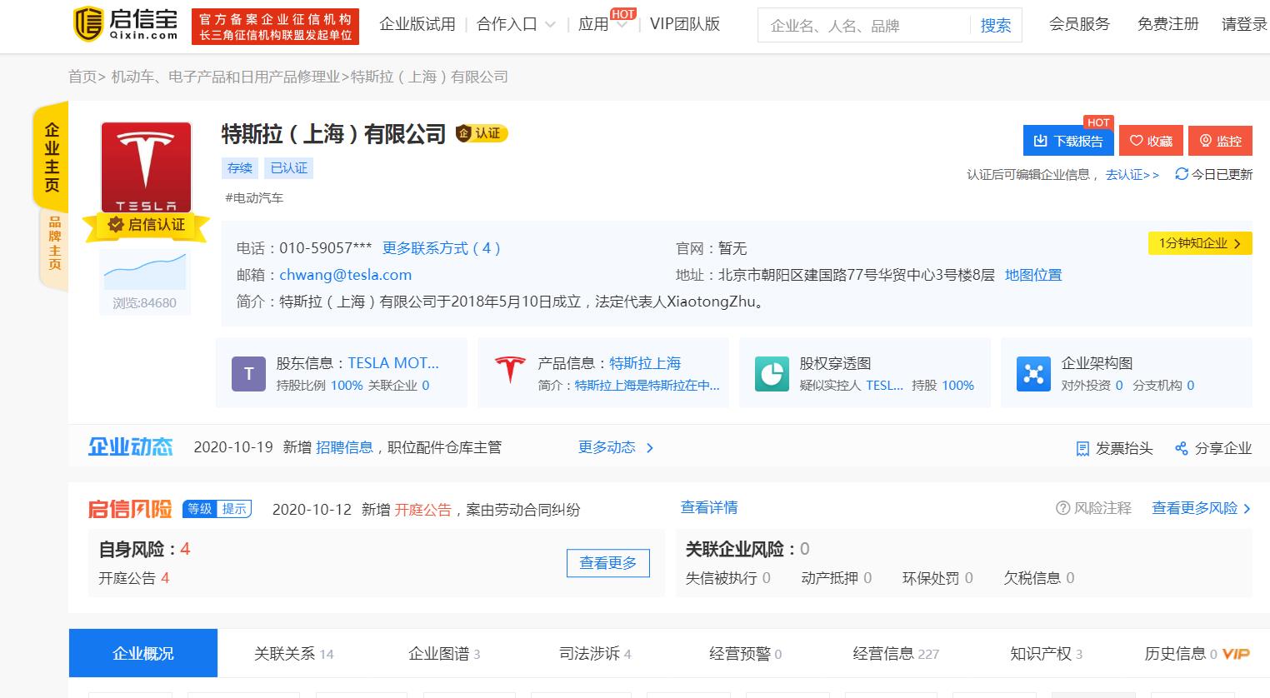Click the 风险注释 help icon
The image size is (1270, 698).
(1062, 508)
